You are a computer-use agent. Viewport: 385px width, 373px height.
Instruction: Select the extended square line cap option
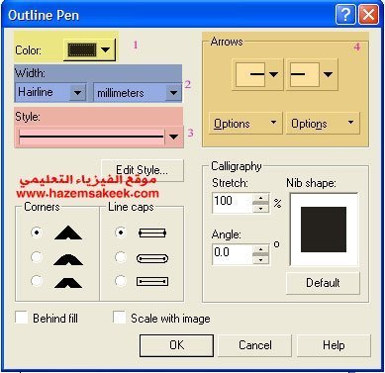pos(121,281)
